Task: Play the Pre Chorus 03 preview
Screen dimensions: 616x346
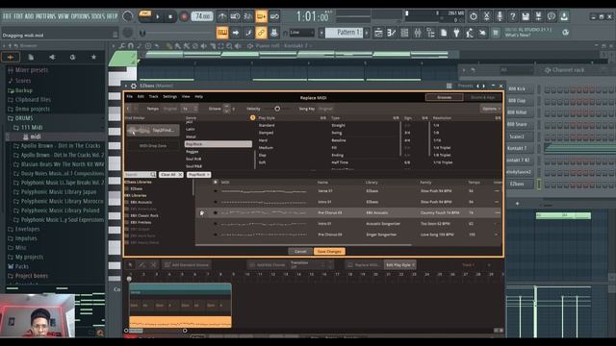Action: pyautogui.click(x=201, y=212)
